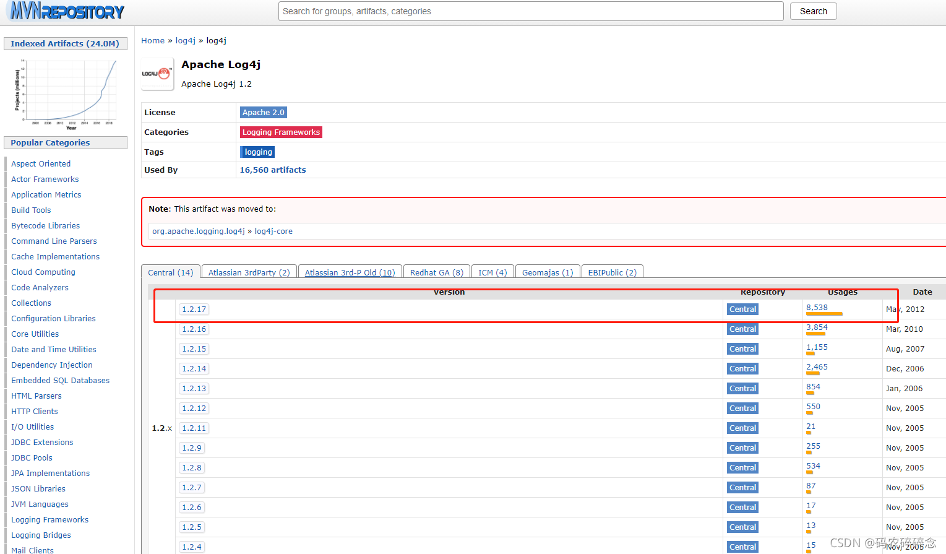Open the 3,854 usages link
946x554 pixels.
tap(817, 327)
